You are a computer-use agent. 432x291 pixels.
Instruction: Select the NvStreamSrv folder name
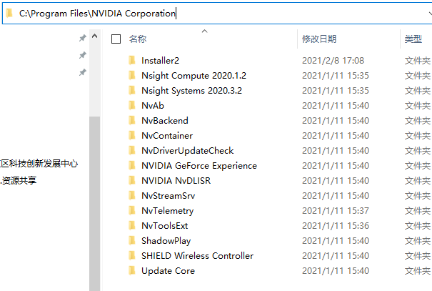pyautogui.click(x=168, y=196)
